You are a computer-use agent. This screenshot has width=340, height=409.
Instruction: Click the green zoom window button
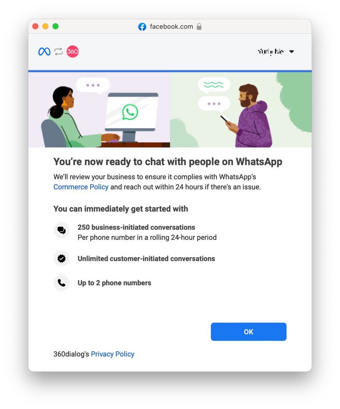click(x=56, y=26)
